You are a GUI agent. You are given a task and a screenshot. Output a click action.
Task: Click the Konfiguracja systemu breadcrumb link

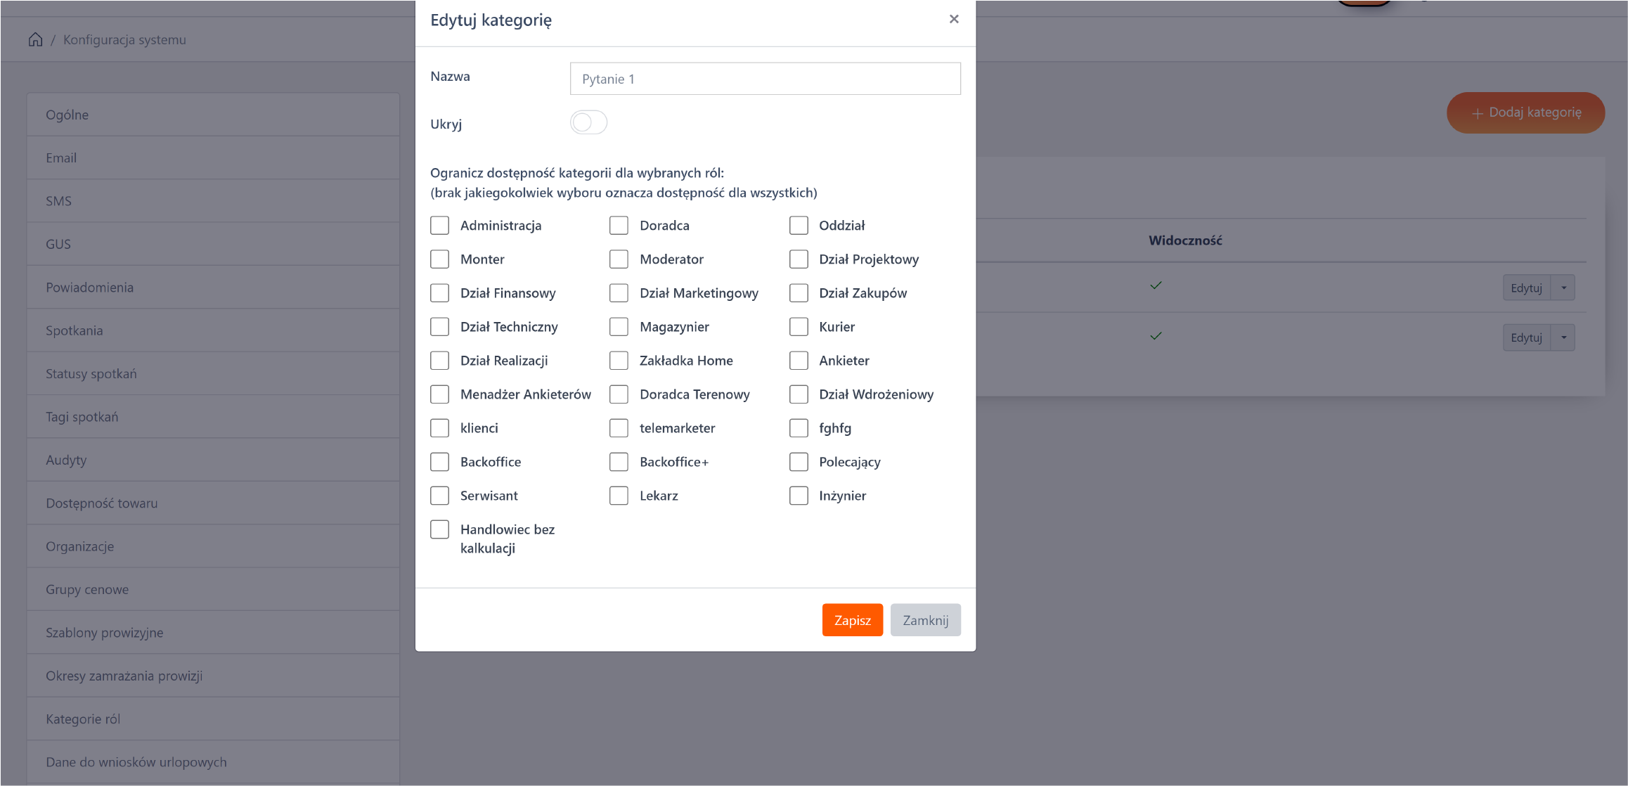124,39
